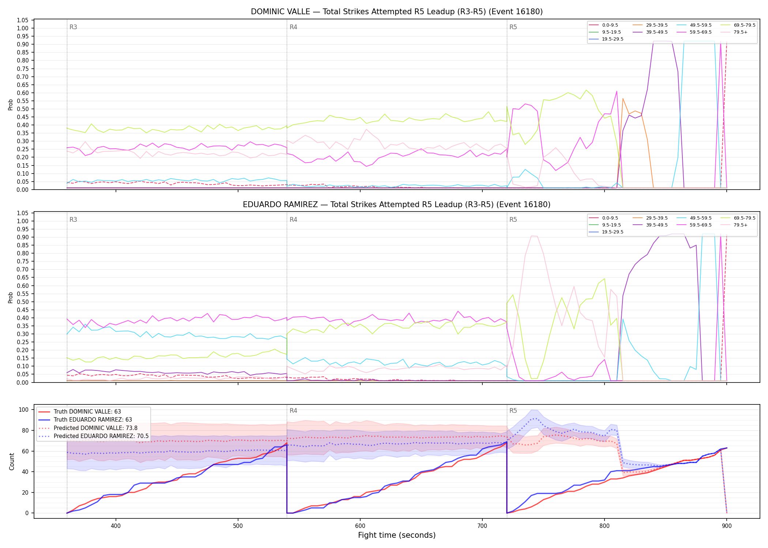Image resolution: width=768 pixels, height=548 pixels.
Task: Pick '49.5-59.5' legend entry in Eduardo Ramirez chart
Action: pos(694,218)
